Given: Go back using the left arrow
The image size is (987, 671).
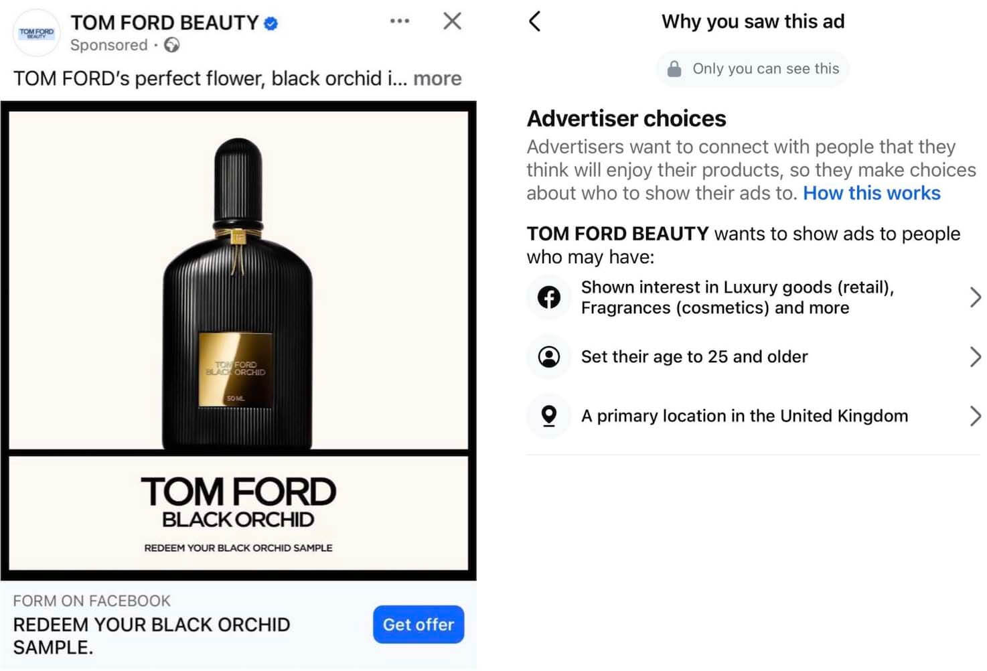Looking at the screenshot, I should (x=534, y=21).
